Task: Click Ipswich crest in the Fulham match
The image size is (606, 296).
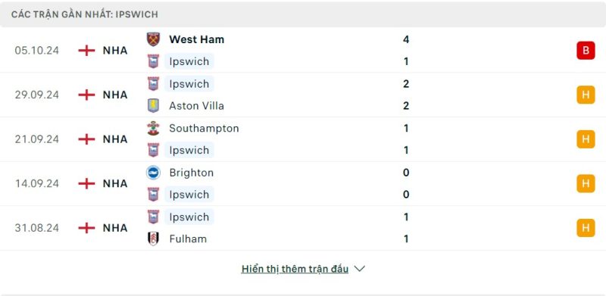Action: tap(153, 217)
